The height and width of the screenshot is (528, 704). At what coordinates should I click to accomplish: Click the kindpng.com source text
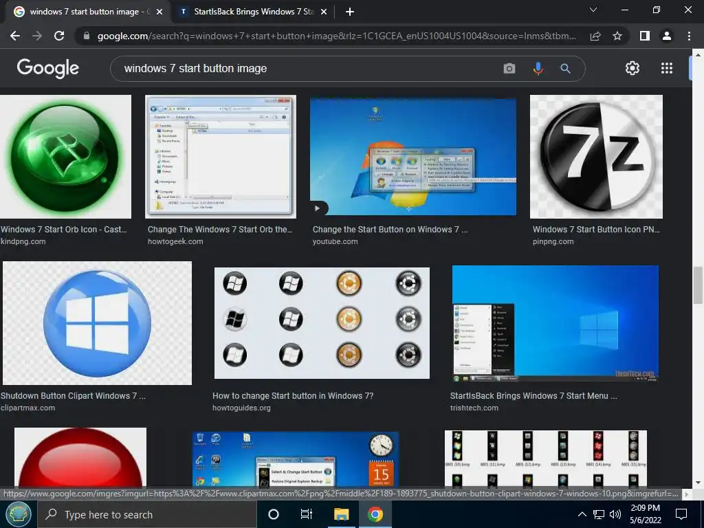[x=23, y=241]
